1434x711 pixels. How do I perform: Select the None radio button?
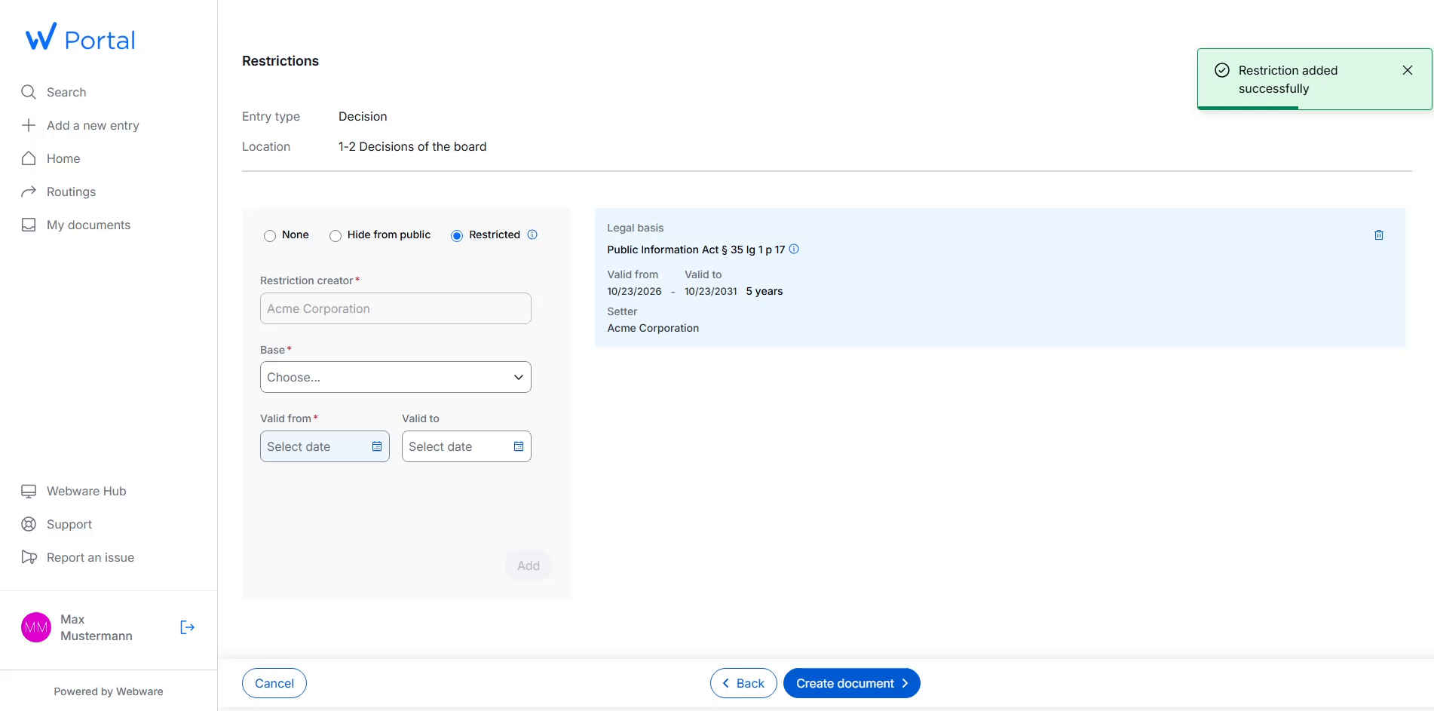[270, 236]
